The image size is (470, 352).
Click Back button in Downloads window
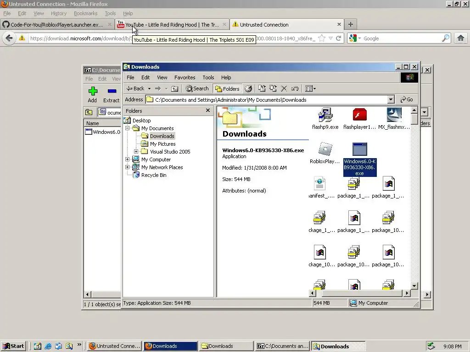pyautogui.click(x=135, y=88)
